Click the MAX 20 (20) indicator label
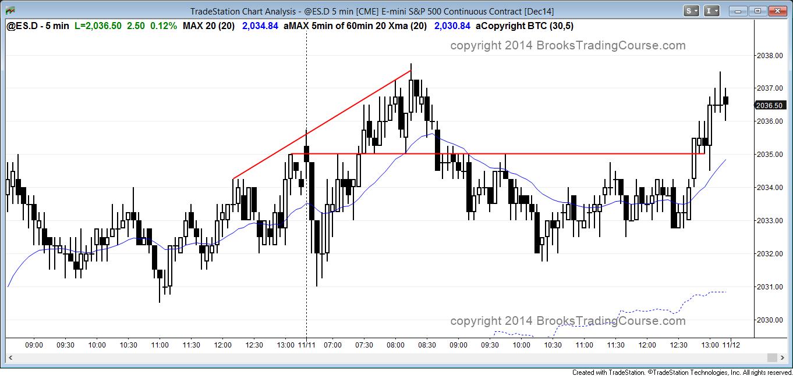 (x=209, y=26)
